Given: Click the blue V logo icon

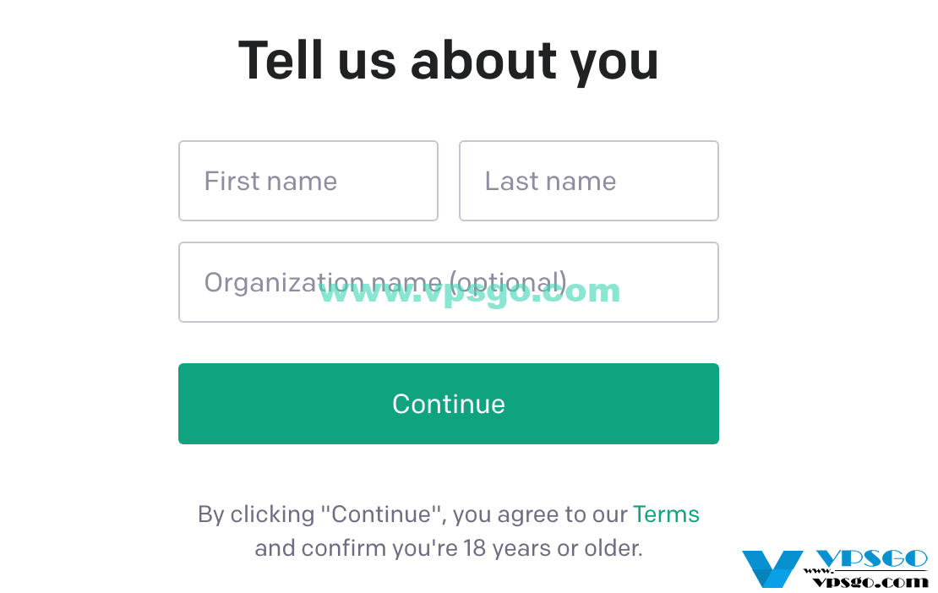Looking at the screenshot, I should pos(772,569).
